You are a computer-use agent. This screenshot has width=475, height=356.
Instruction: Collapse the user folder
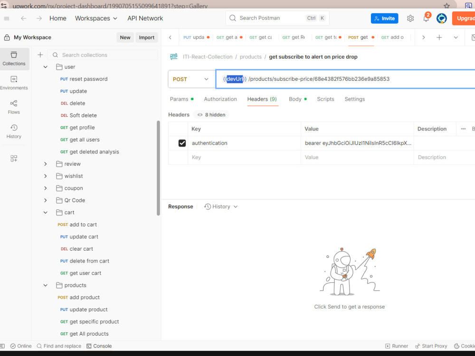tap(46, 67)
